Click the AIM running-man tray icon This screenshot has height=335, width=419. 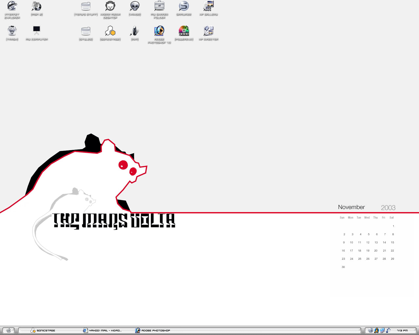tap(376, 330)
